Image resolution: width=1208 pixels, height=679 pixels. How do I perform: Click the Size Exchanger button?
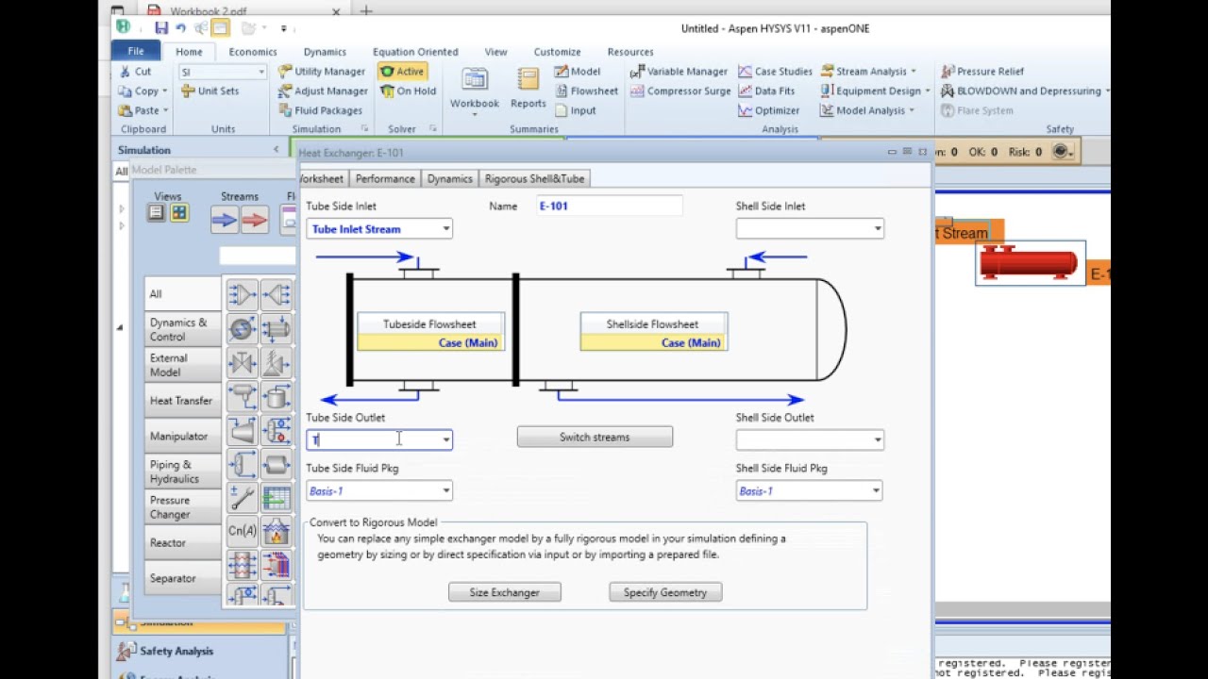(x=505, y=593)
